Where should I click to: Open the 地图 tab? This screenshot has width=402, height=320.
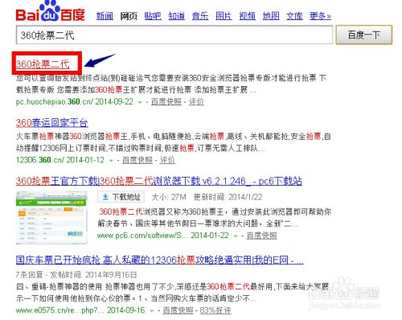click(x=271, y=16)
